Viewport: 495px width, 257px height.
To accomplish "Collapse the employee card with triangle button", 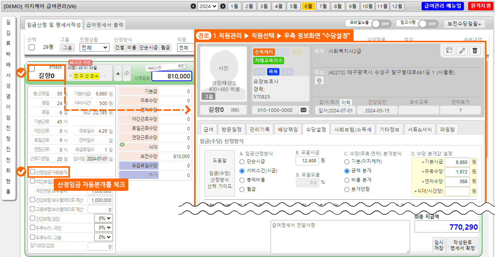I will coord(118,73).
